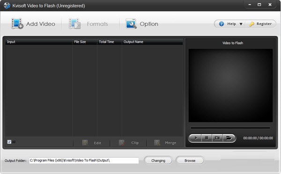Click the Help button text
281x174 pixels.
(x=231, y=24)
